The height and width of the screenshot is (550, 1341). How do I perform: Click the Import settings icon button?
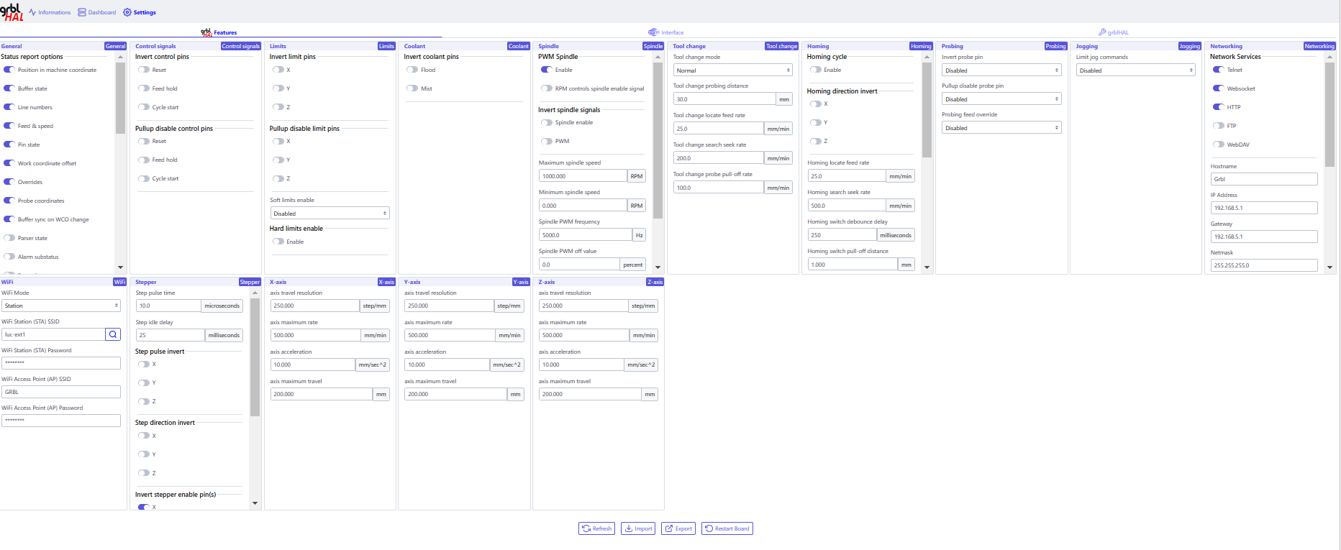point(638,528)
